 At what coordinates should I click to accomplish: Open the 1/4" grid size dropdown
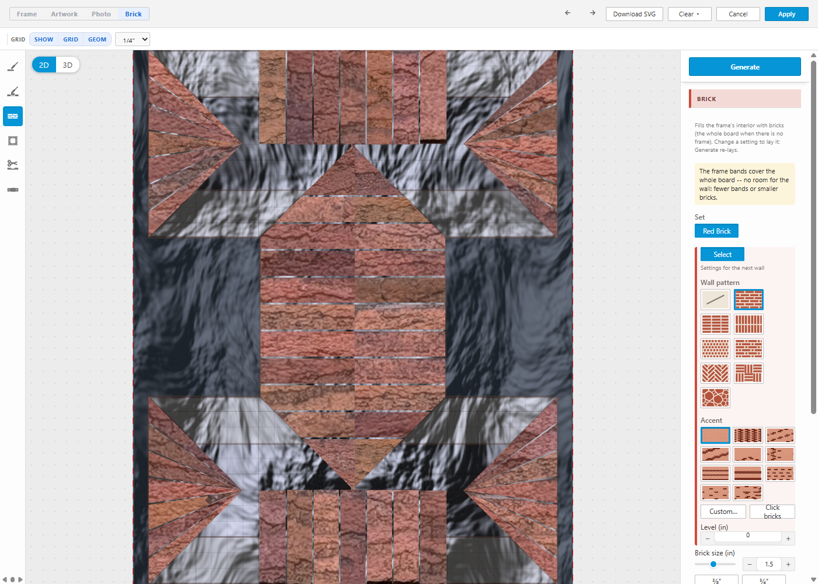click(133, 39)
